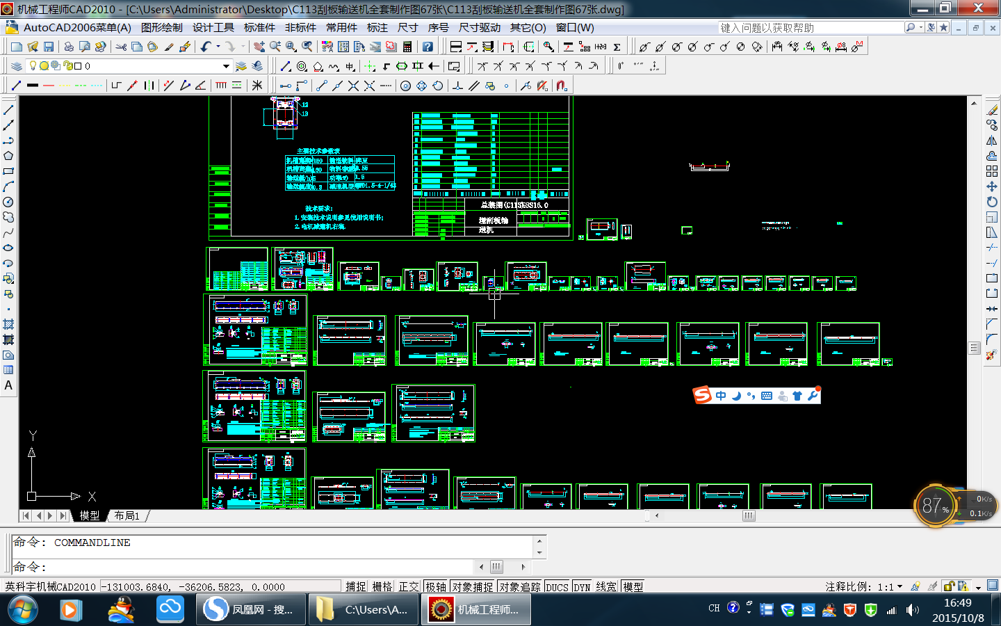Open the calculator tool icon
The image size is (1001, 626).
coord(407,47)
